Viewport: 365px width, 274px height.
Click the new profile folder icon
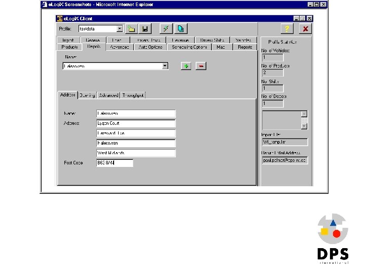point(131,29)
